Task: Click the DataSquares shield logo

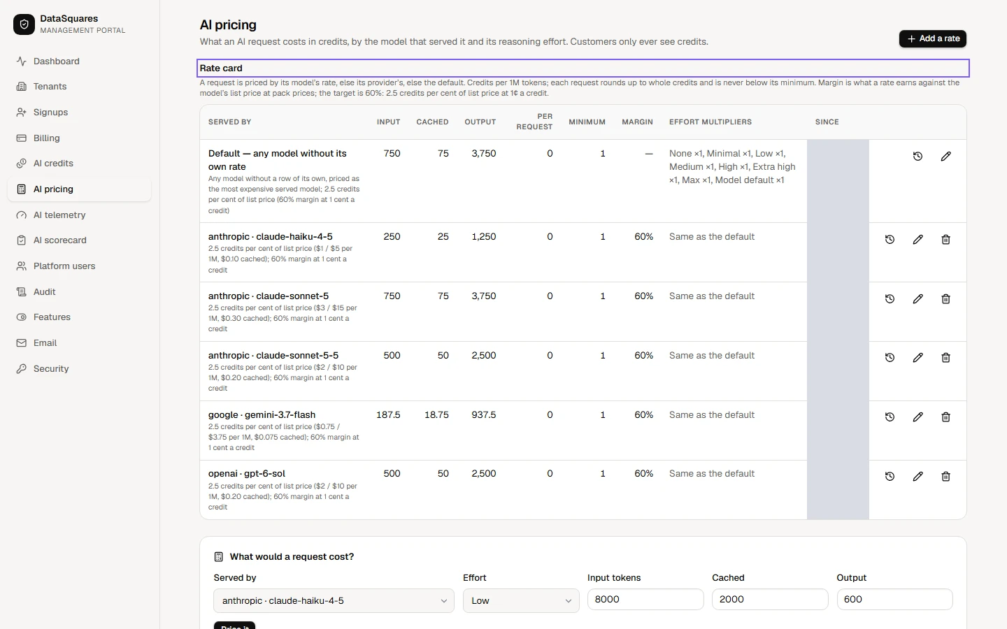Action: (24, 24)
